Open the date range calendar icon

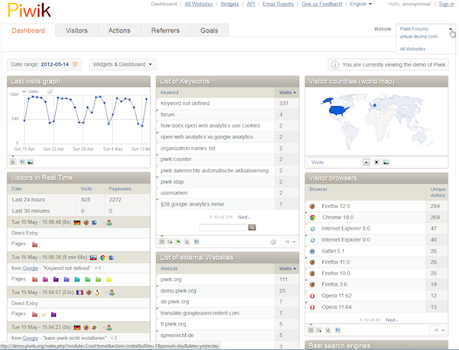[75, 65]
